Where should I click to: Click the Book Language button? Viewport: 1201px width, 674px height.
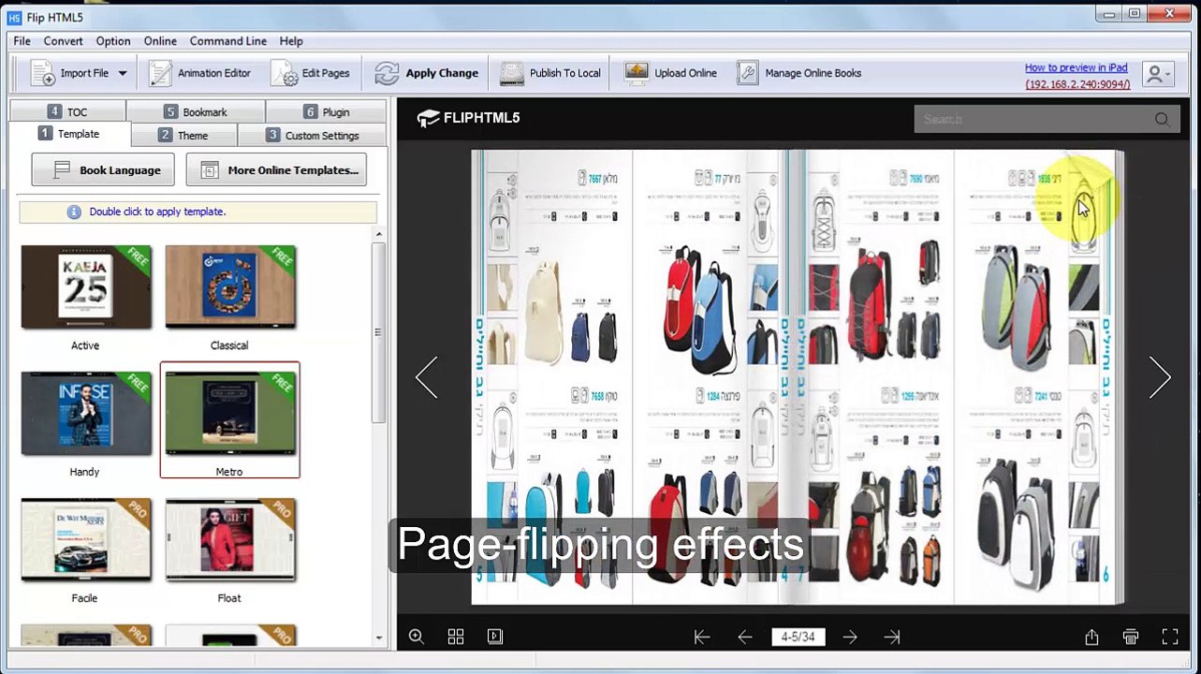(102, 169)
